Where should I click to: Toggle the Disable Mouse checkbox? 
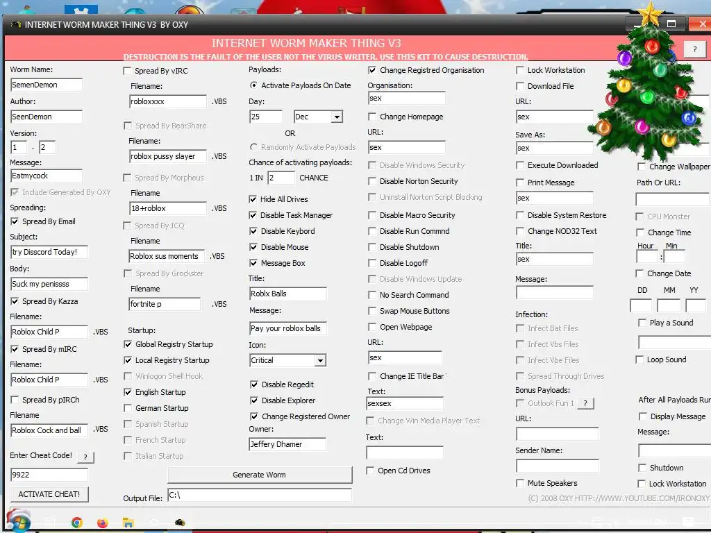[253, 247]
